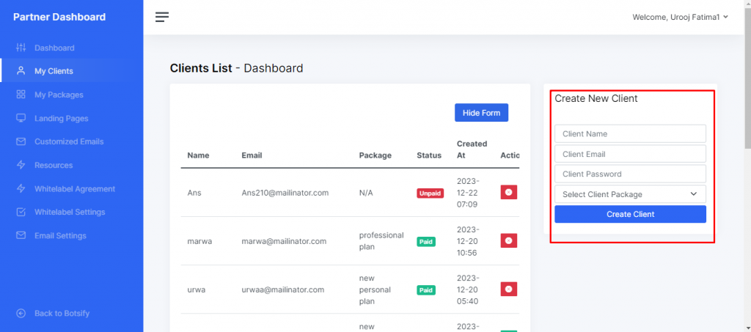
Task: Click the name cell marwa
Action: (199, 241)
